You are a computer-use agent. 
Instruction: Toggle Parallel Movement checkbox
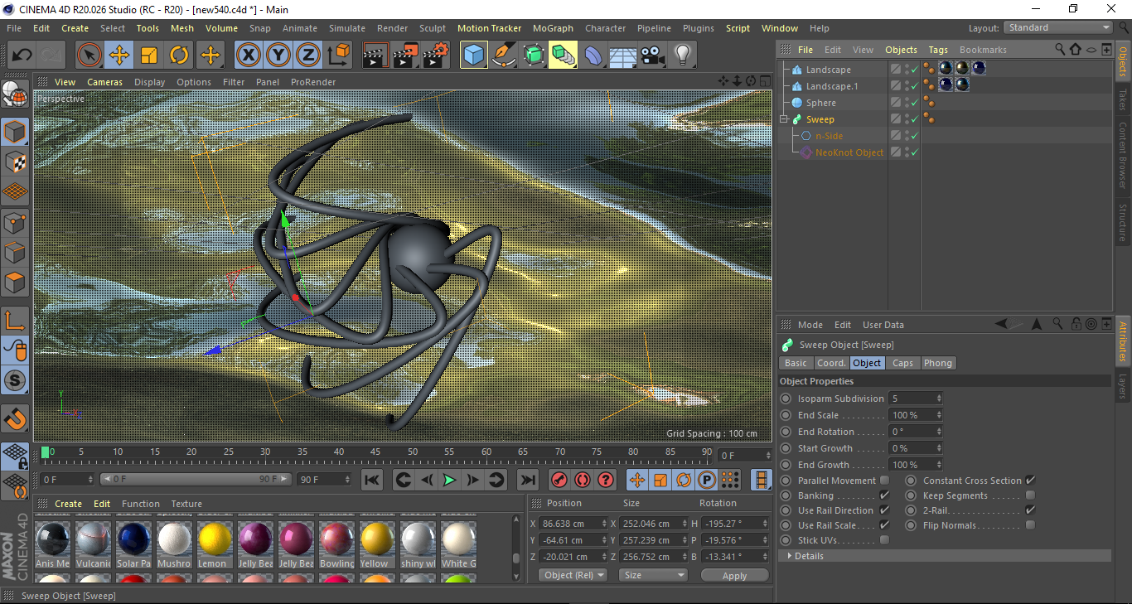click(x=884, y=481)
